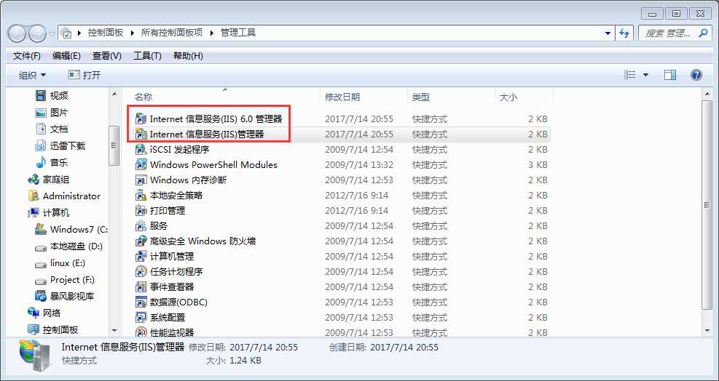719x381 pixels.
Task: Open 暴风影视库 in sidebar
Action: (x=65, y=296)
